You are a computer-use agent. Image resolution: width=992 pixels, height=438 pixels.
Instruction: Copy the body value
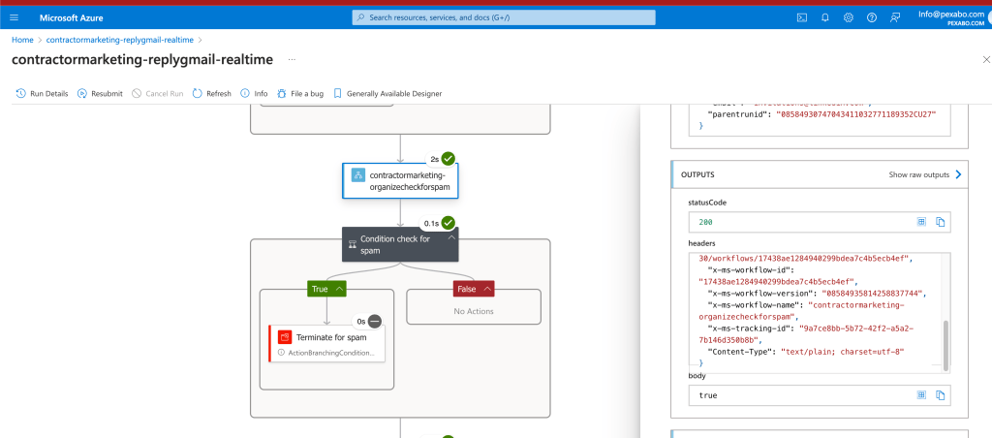tap(940, 395)
